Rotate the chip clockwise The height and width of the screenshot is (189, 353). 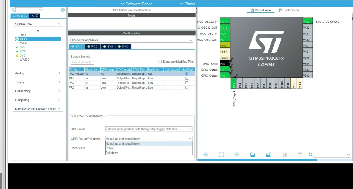(253, 155)
